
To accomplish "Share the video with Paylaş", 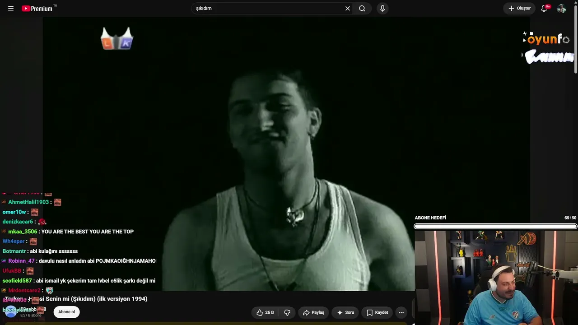I will click(314, 312).
